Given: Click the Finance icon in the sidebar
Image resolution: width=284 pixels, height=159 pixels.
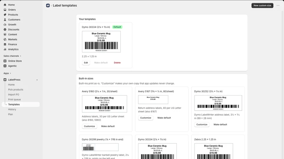Looking at the screenshot, I should tap(5, 45).
